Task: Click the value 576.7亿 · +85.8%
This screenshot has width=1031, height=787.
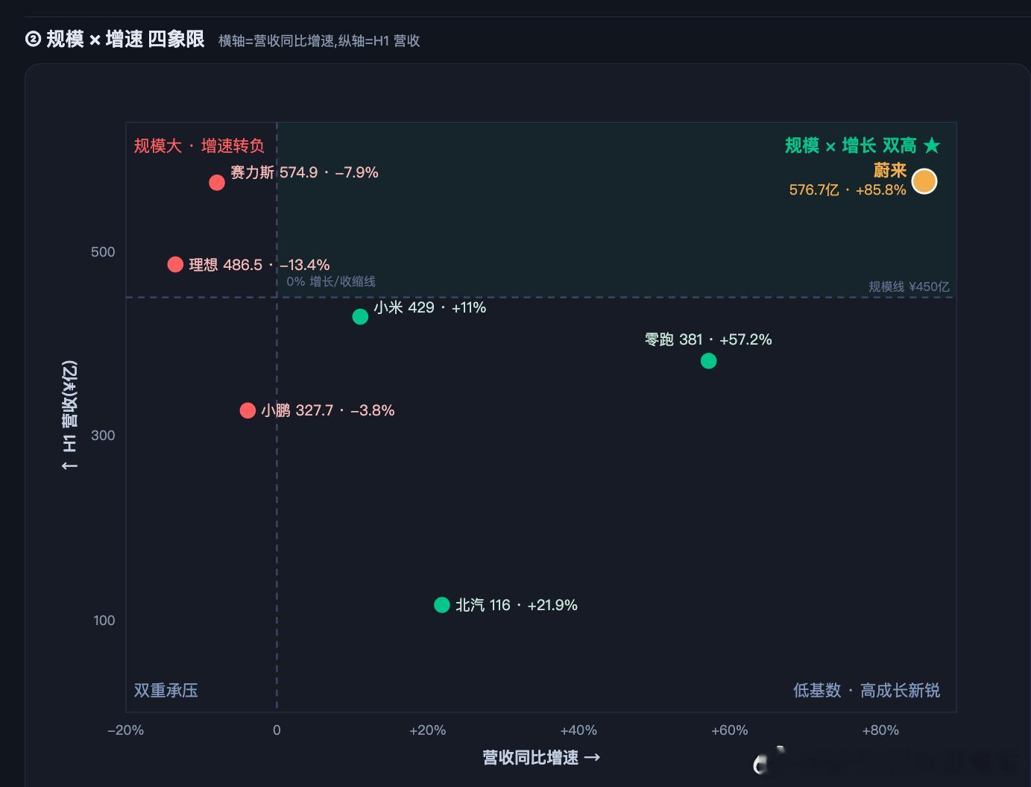Action: [x=848, y=190]
